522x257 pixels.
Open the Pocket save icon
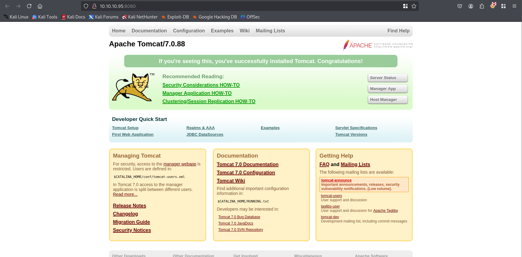tap(460, 6)
